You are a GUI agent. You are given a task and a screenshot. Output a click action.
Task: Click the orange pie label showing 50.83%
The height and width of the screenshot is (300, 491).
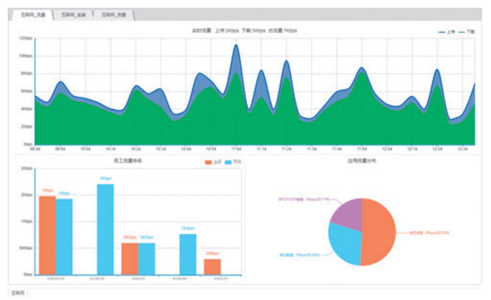click(429, 233)
